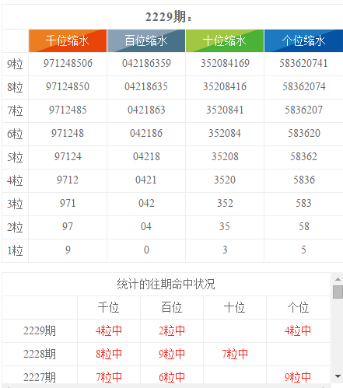The image size is (343, 388).
Task: Click cell value 042186359
Action: [x=146, y=63]
